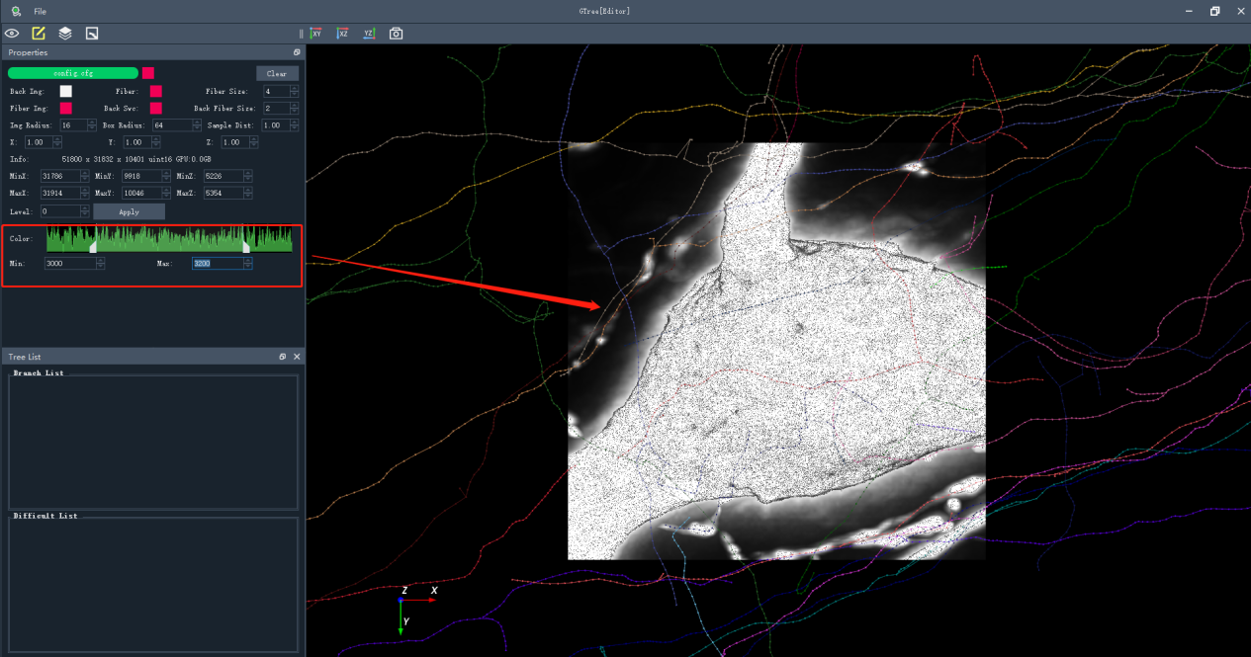Click the layers stack toolbar icon
Image resolution: width=1251 pixels, height=657 pixels.
point(64,34)
